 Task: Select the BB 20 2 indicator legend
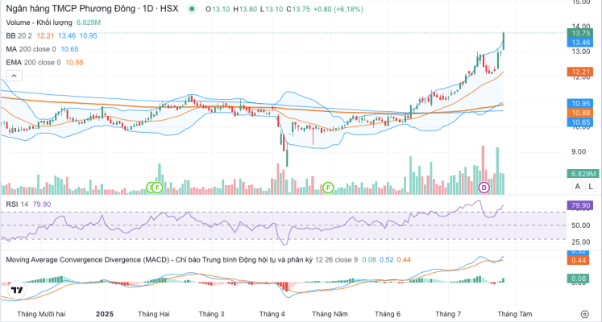pos(19,35)
